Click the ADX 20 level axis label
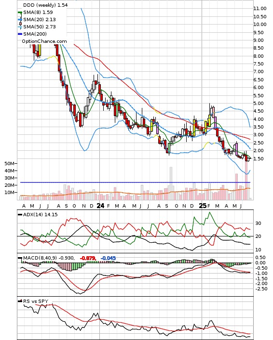The image size is (273, 340). pos(258,236)
